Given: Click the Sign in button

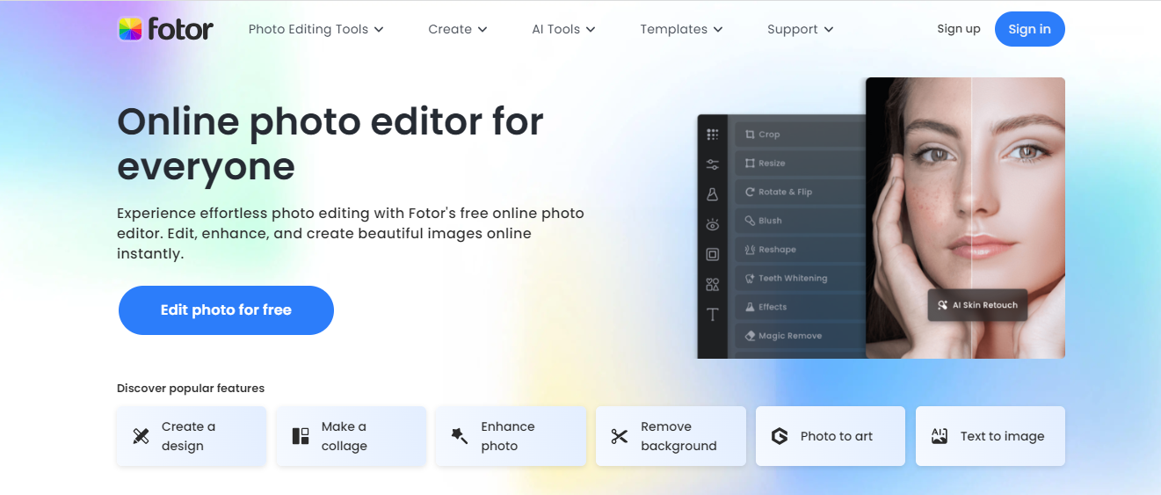Looking at the screenshot, I should [1029, 29].
